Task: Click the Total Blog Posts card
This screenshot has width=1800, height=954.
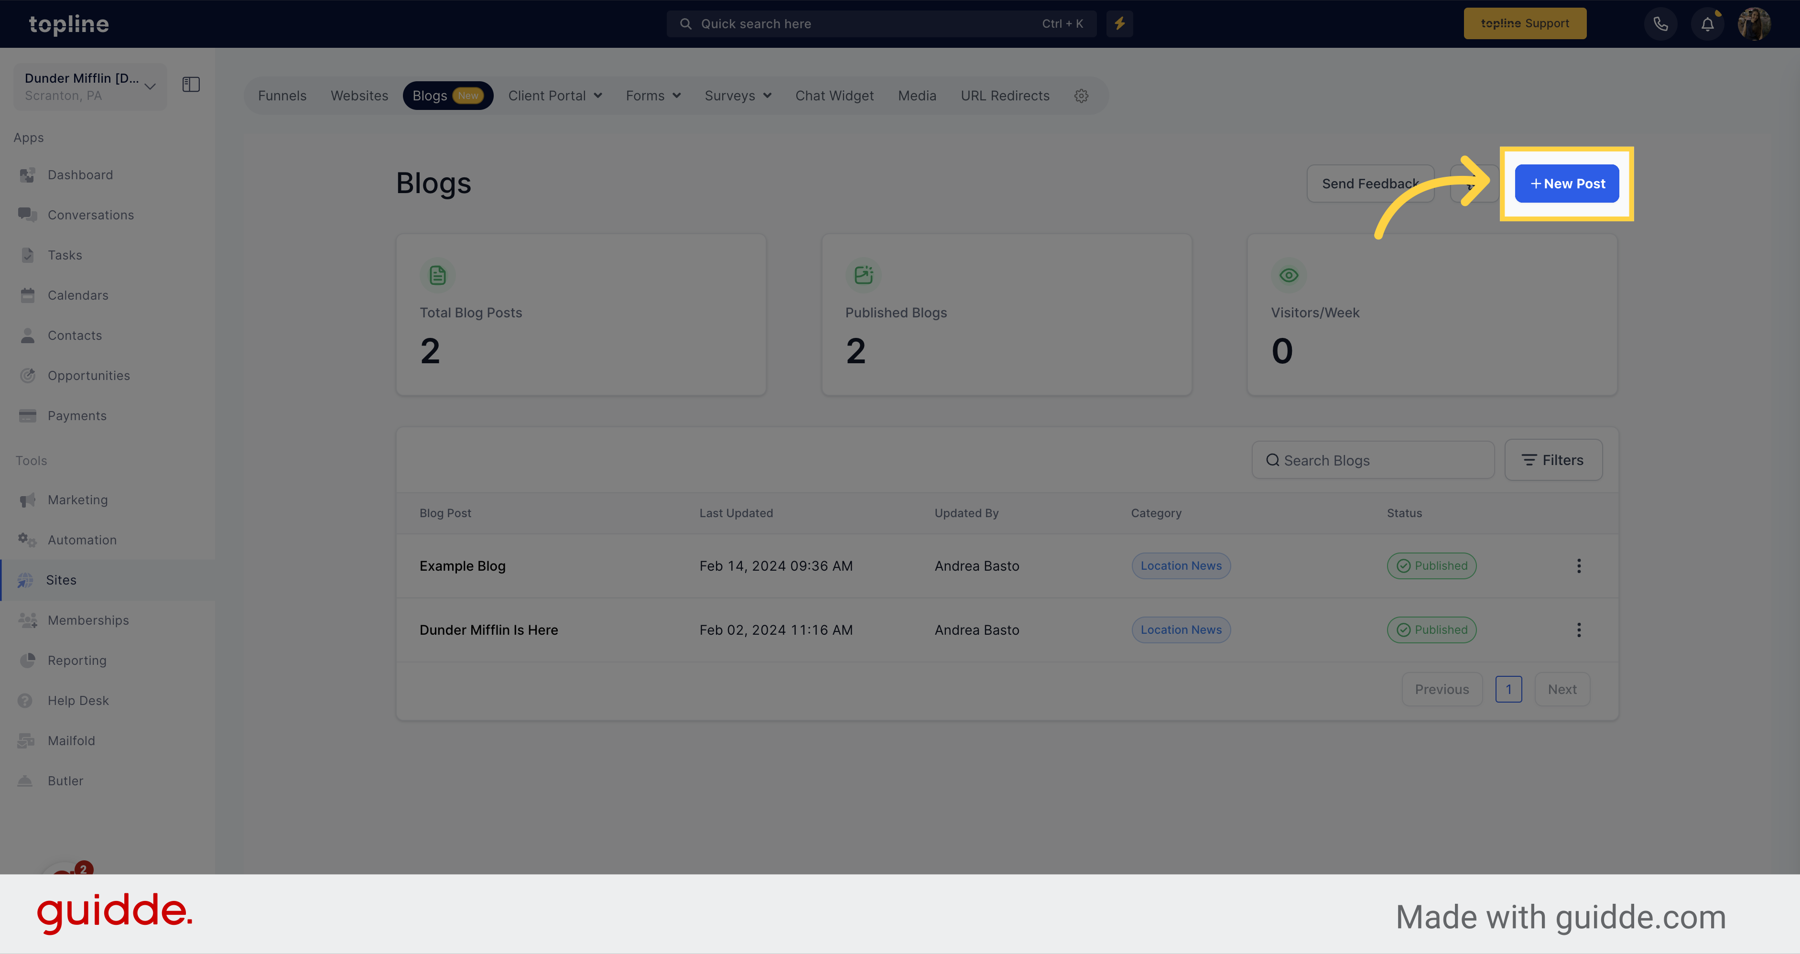Action: click(x=581, y=314)
